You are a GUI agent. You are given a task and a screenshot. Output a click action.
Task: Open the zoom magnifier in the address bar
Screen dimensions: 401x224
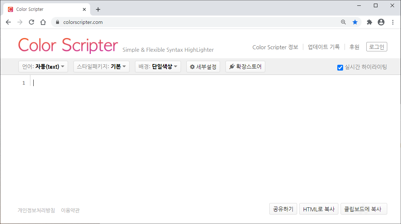click(x=343, y=22)
